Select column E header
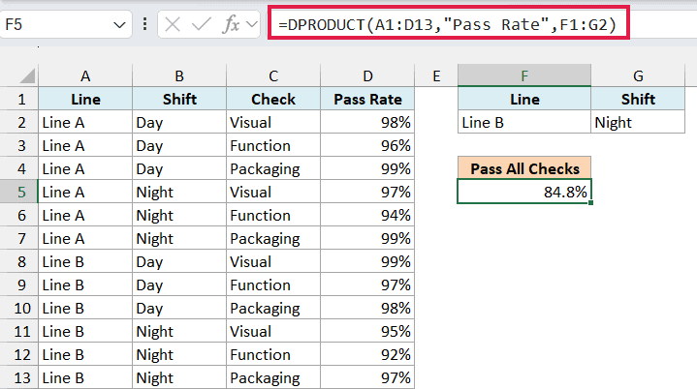Screen dimensions: 697x389 click(436, 75)
